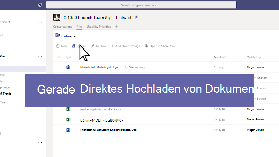Select the Team channel in sidebar
Image resolution: width=279 pixels, height=157 pixels.
(x=4, y=102)
